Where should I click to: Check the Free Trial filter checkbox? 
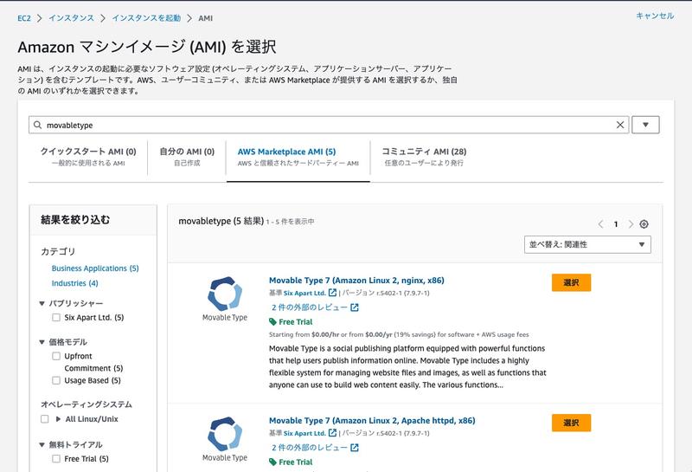[56, 459]
